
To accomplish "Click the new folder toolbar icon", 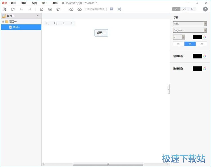I will coord(13,9).
